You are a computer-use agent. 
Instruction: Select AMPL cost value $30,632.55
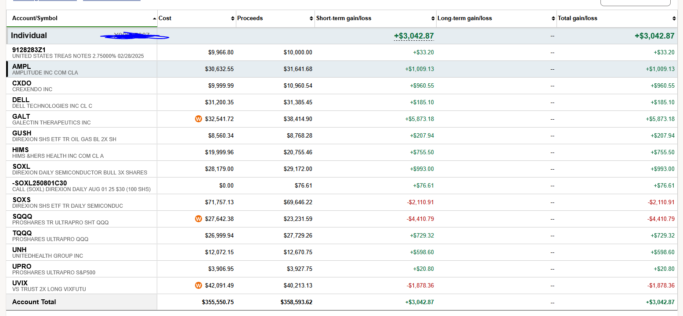coord(219,69)
